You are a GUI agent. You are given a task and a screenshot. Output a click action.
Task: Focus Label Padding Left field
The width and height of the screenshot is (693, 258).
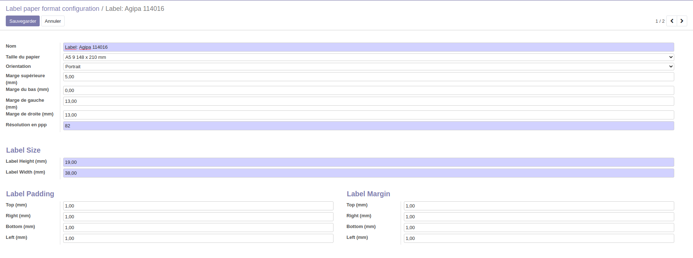pos(198,238)
